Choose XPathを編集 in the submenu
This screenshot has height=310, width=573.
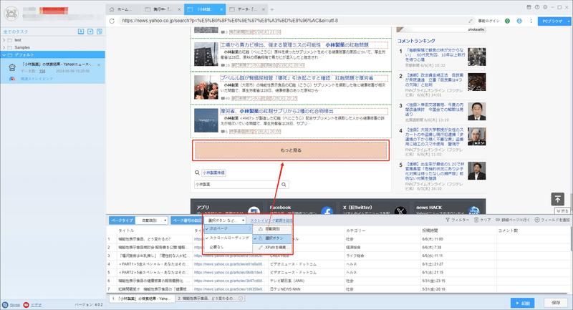pos(272,248)
